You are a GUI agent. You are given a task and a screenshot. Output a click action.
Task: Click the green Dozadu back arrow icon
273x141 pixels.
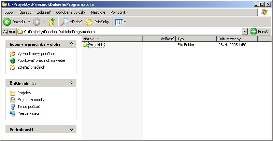[7, 22]
